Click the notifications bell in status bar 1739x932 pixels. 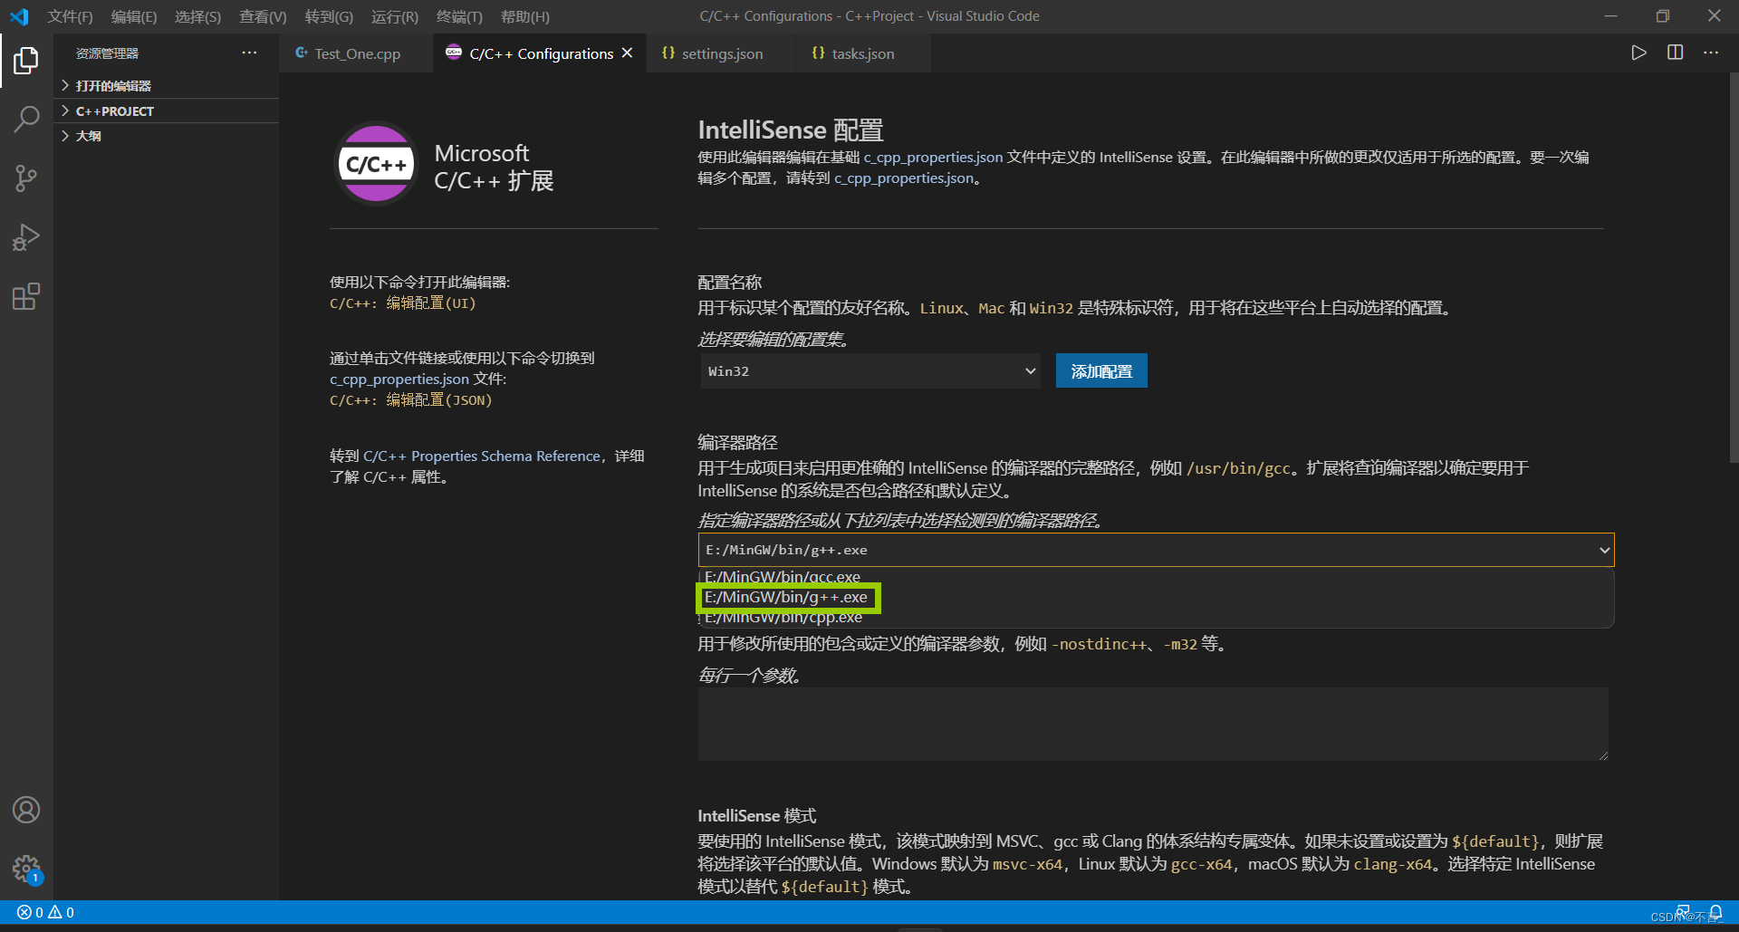click(x=1715, y=912)
